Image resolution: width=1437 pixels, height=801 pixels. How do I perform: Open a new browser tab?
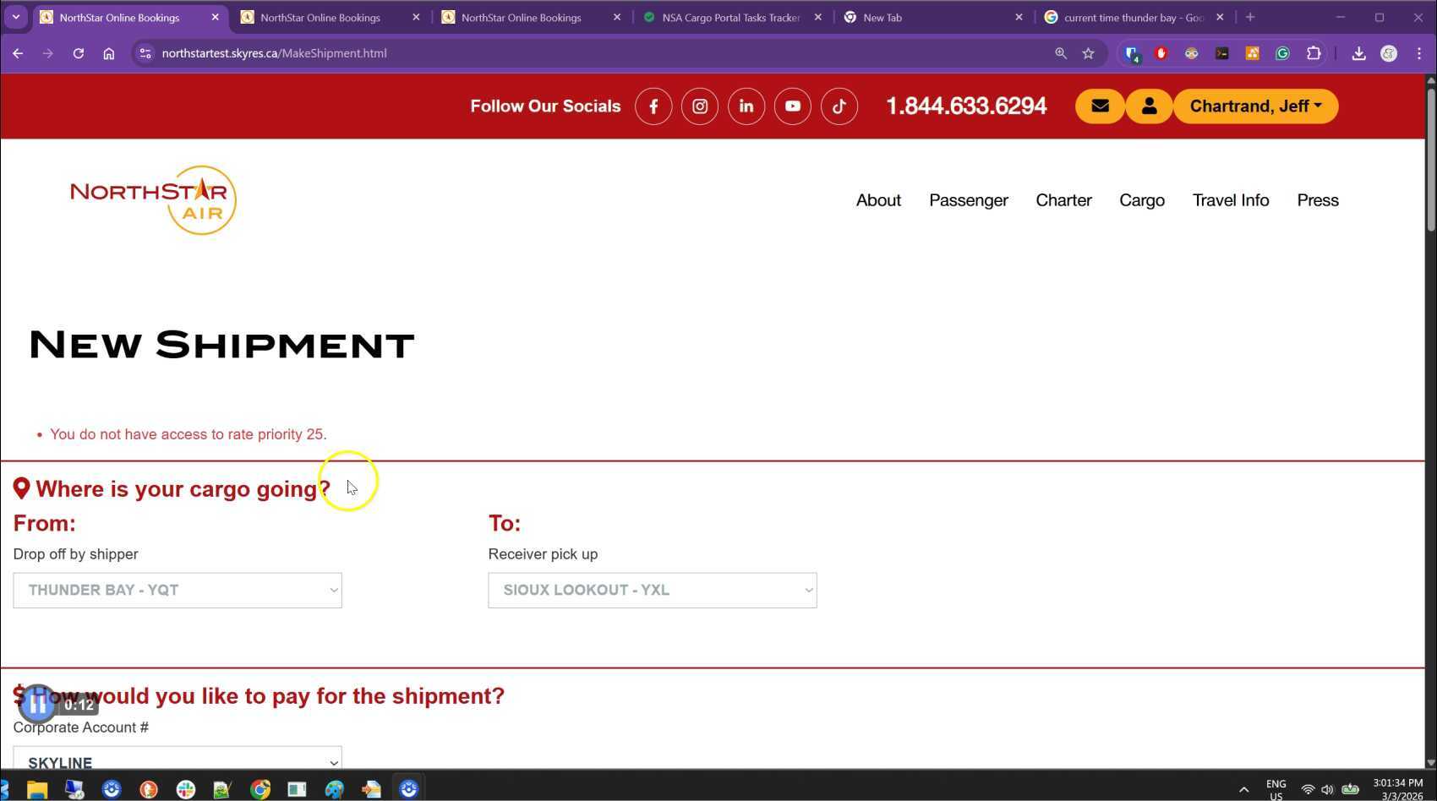tap(1250, 17)
